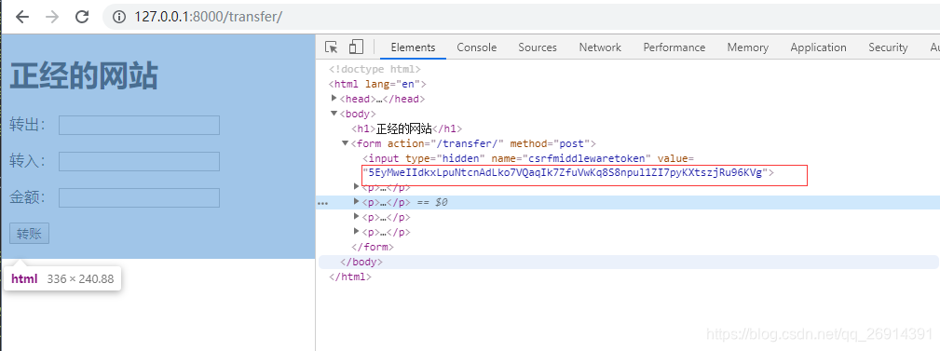Open the Performance tab
This screenshot has width=940, height=351.
(674, 47)
